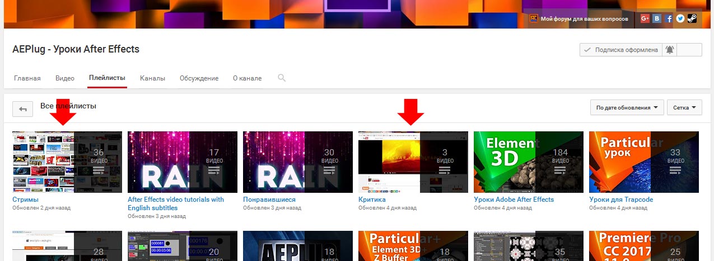Click the back arrow button beside Все плейлисты
Image resolution: width=714 pixels, height=261 pixels.
click(x=23, y=109)
